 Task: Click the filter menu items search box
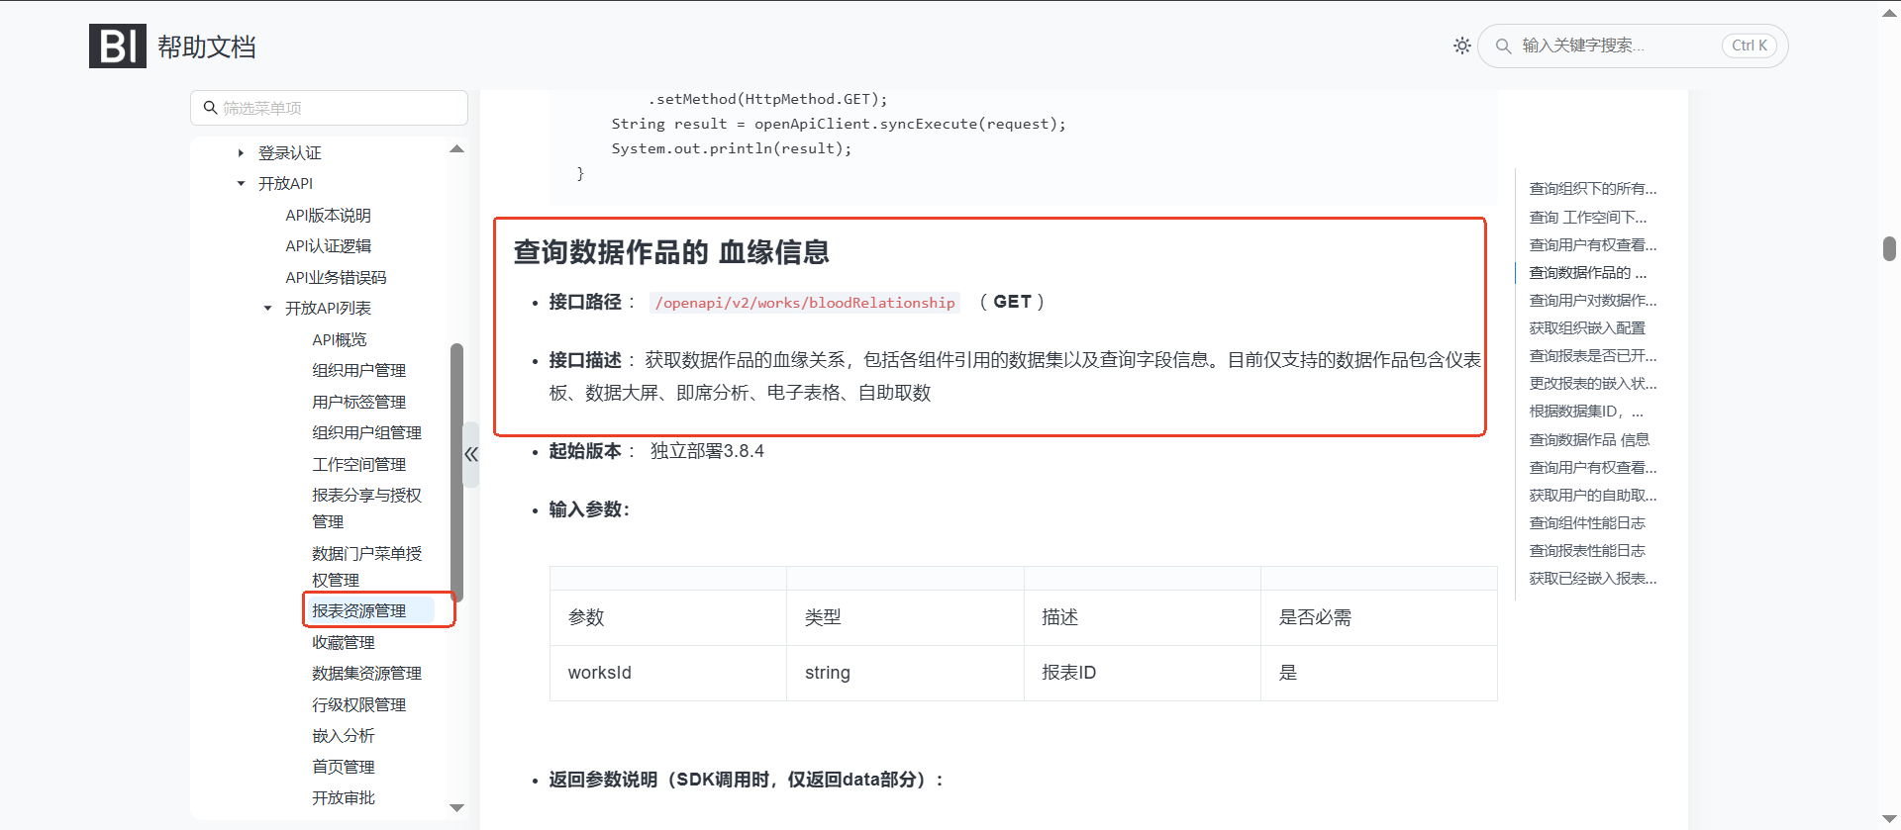click(329, 108)
